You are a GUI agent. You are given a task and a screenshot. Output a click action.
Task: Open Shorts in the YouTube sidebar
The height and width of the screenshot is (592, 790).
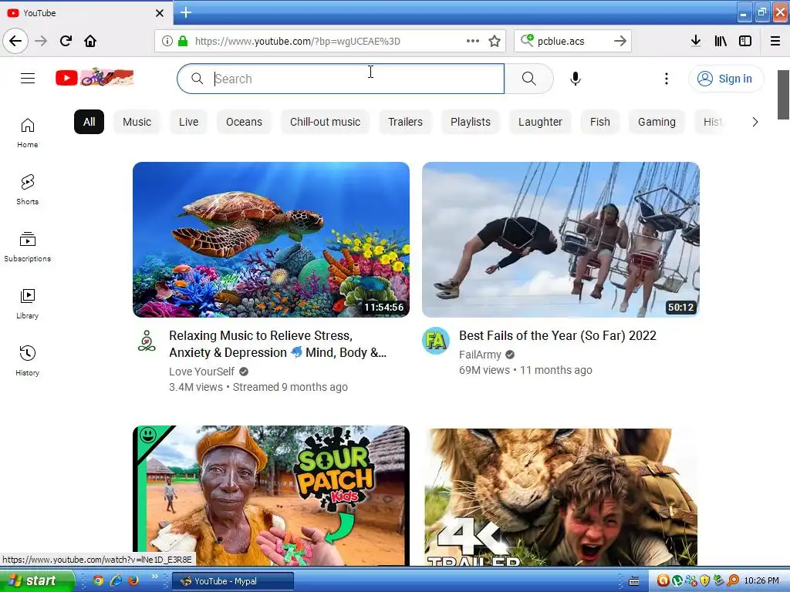(x=28, y=190)
